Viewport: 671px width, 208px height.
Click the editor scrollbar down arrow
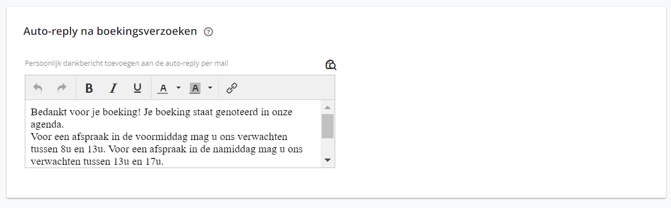pos(328,160)
